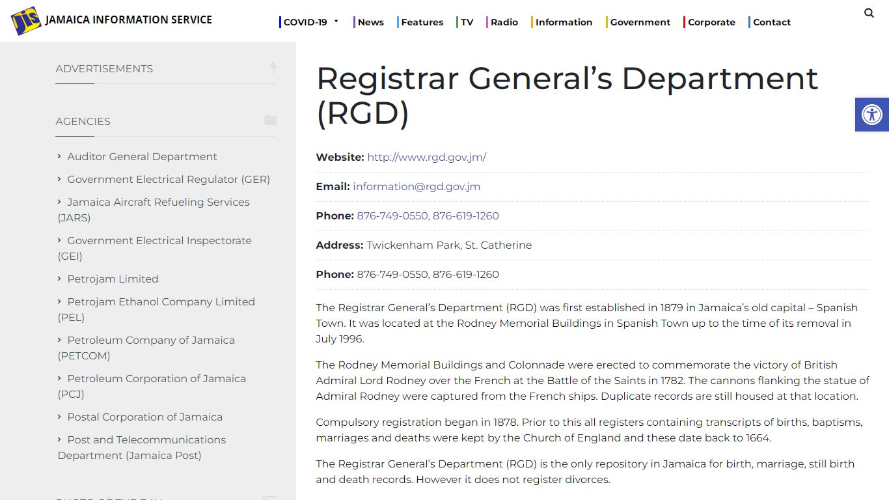Click the Registrar General's Department heading
This screenshot has height=500, width=889.
click(x=567, y=96)
